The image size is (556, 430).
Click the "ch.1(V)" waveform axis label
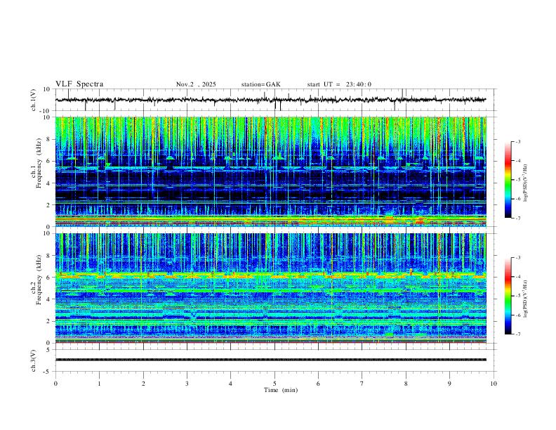tap(34, 100)
